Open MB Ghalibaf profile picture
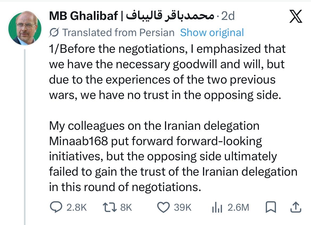The width and height of the screenshot is (311, 225). point(25,28)
